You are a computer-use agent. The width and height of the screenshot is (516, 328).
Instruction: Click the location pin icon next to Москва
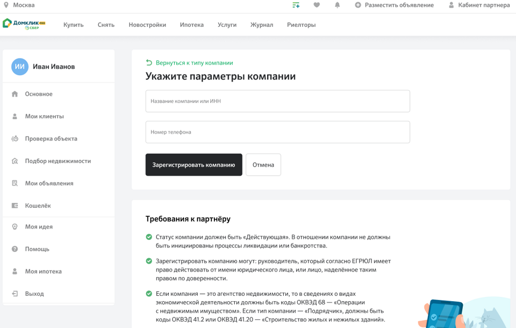[6, 5]
